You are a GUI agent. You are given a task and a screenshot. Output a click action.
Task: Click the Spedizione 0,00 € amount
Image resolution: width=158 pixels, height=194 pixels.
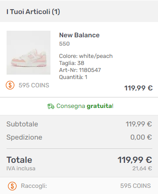point(141,137)
